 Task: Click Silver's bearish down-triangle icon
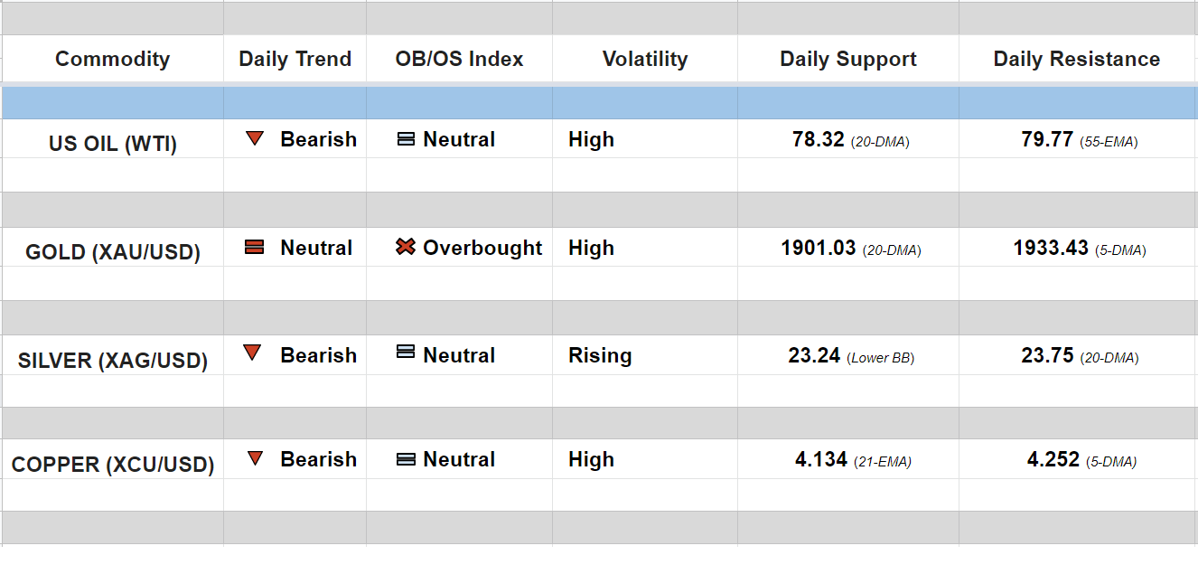pos(253,353)
